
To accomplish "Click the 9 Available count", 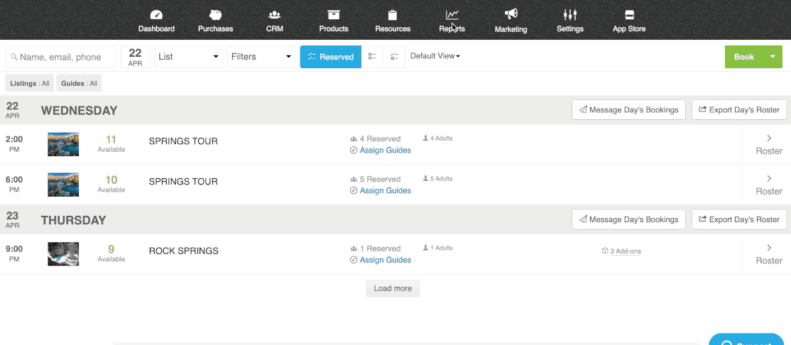I will pos(111,253).
